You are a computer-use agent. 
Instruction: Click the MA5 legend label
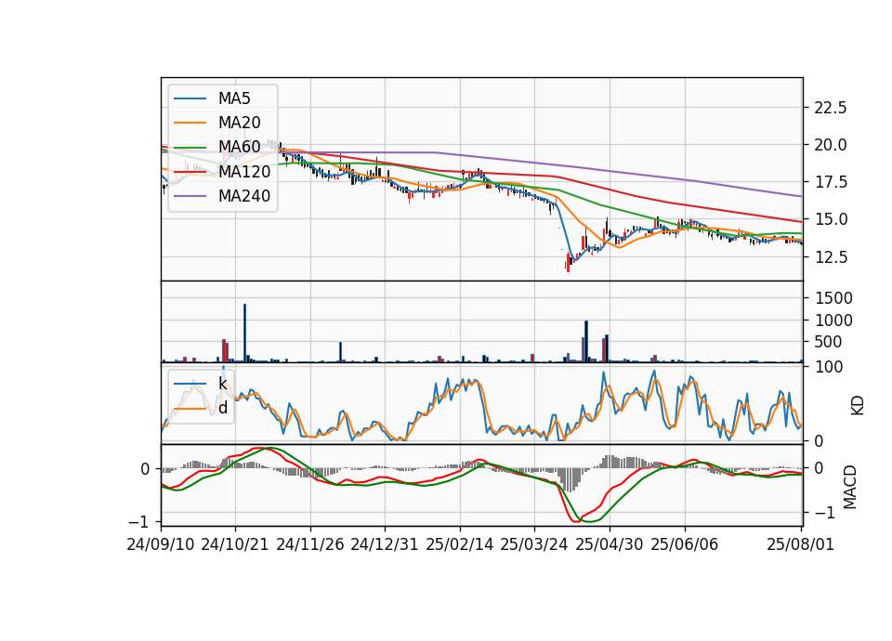tap(234, 98)
